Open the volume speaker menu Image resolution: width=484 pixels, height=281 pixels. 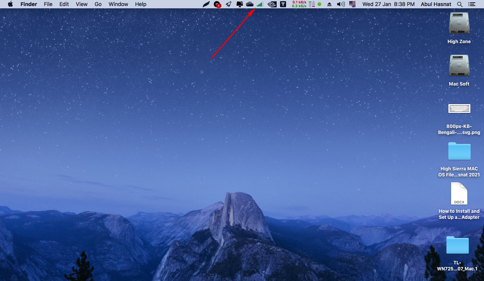(341, 4)
